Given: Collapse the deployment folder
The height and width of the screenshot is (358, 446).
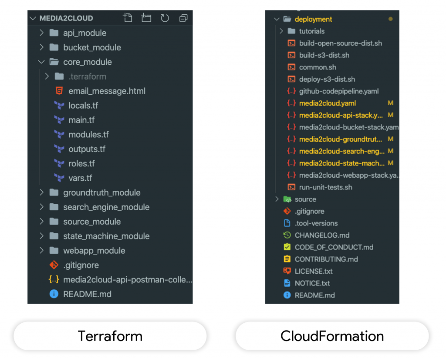Looking at the screenshot, I should [276, 19].
